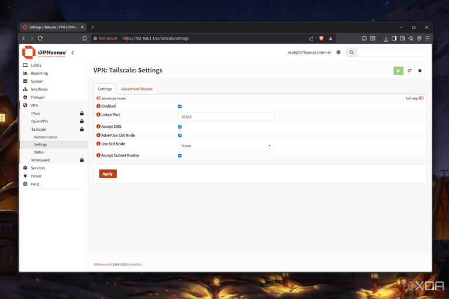449x299 pixels.
Task: Click into the Listen Port field
Action: pyautogui.click(x=226, y=117)
